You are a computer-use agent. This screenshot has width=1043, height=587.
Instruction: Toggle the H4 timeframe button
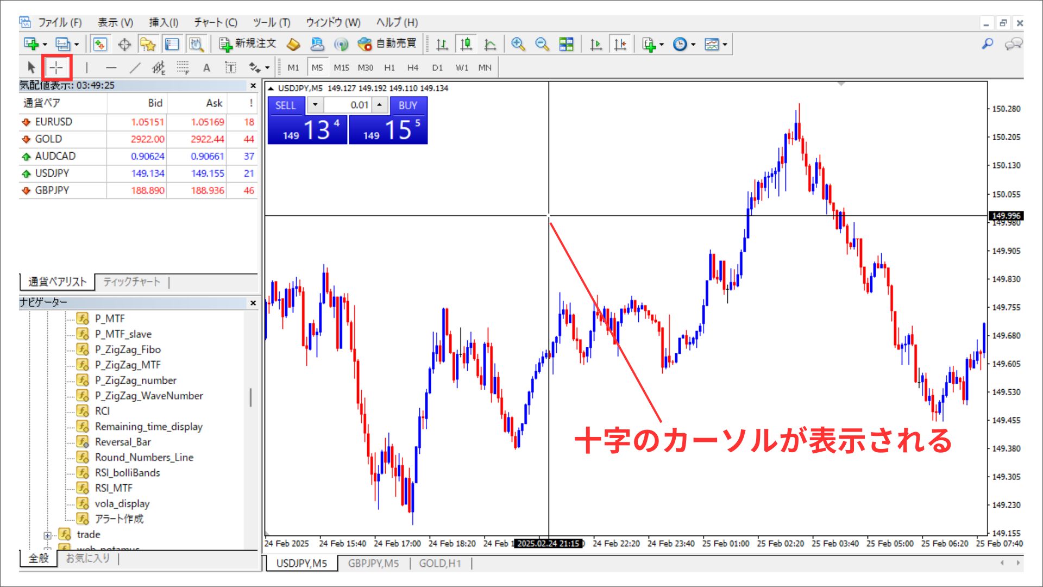[x=413, y=68]
